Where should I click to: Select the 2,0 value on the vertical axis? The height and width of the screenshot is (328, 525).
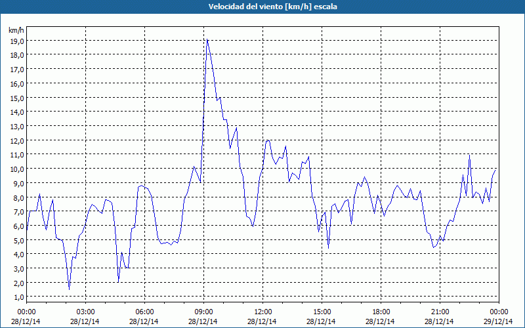click(x=19, y=283)
